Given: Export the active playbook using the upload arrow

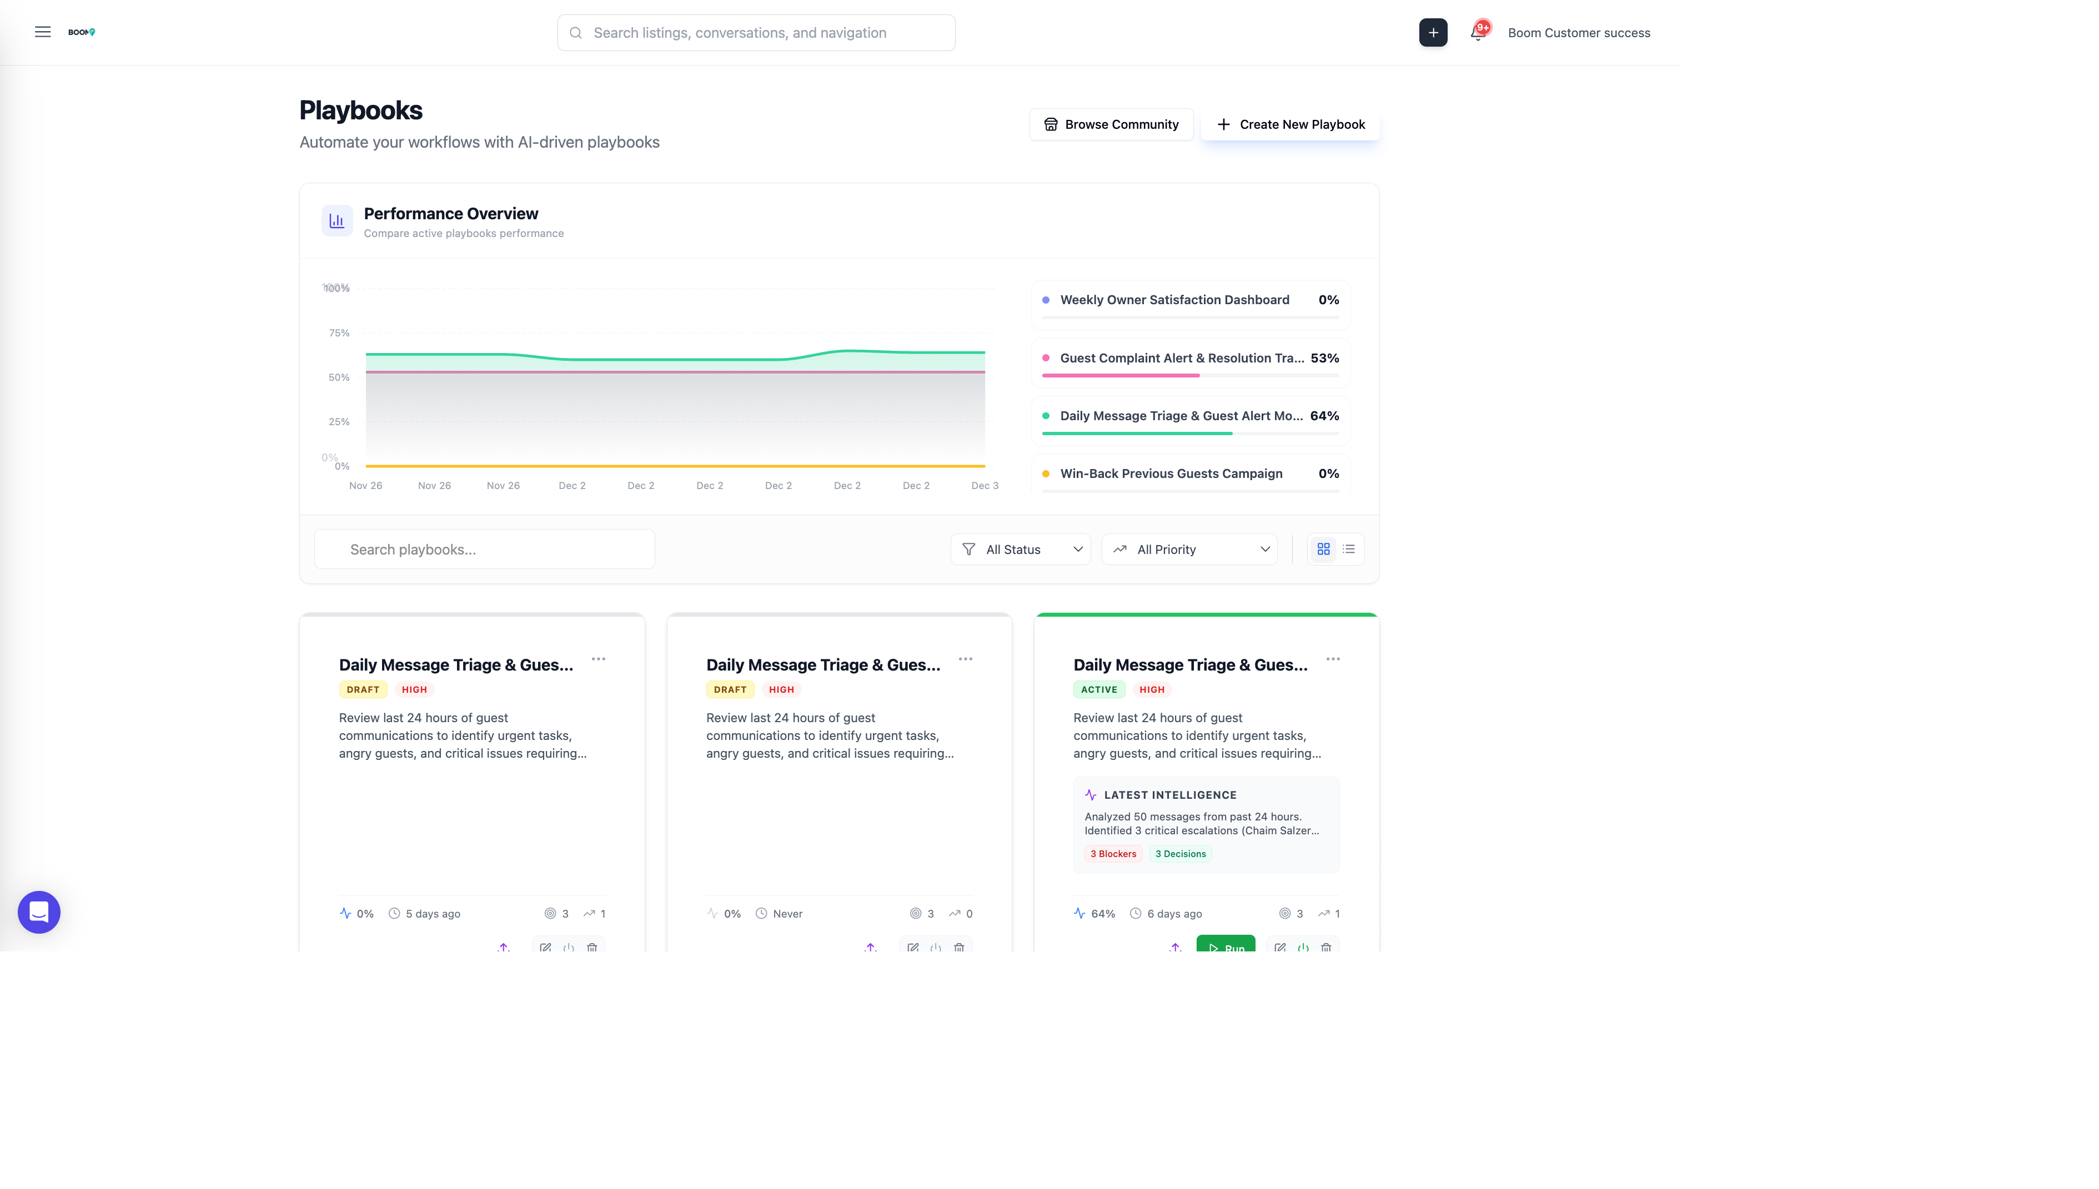Looking at the screenshot, I should point(1176,948).
